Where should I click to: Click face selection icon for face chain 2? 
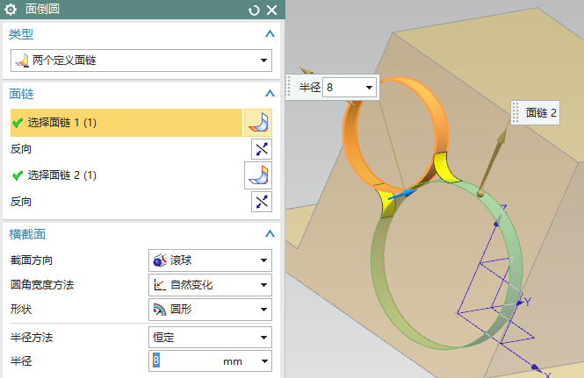coord(258,175)
